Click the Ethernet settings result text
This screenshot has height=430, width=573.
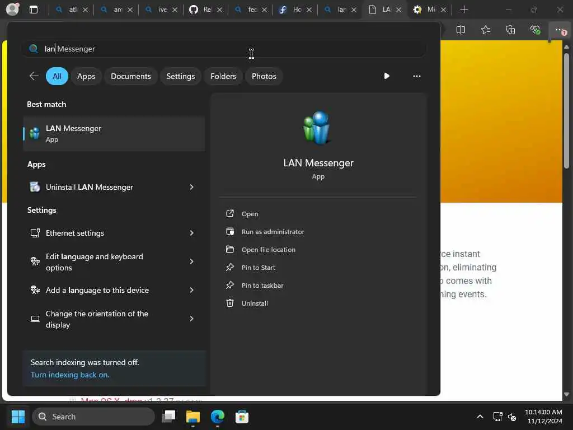(x=75, y=233)
